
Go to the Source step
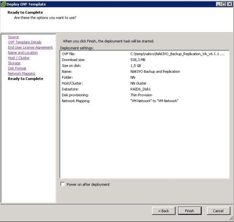point(13,37)
